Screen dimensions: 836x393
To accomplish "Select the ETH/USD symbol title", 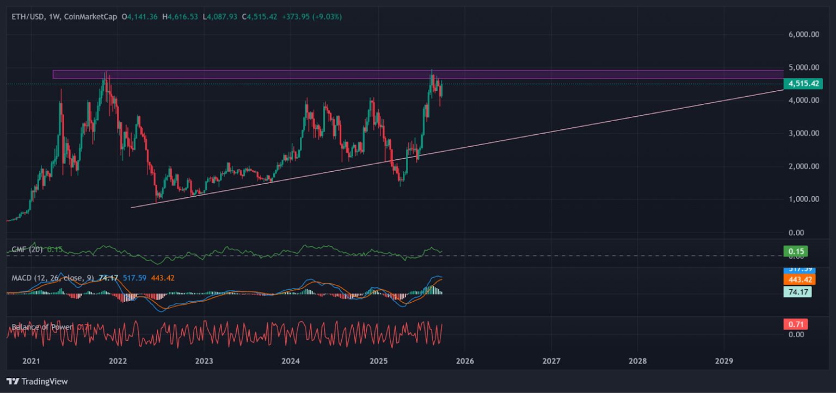I will (26, 17).
